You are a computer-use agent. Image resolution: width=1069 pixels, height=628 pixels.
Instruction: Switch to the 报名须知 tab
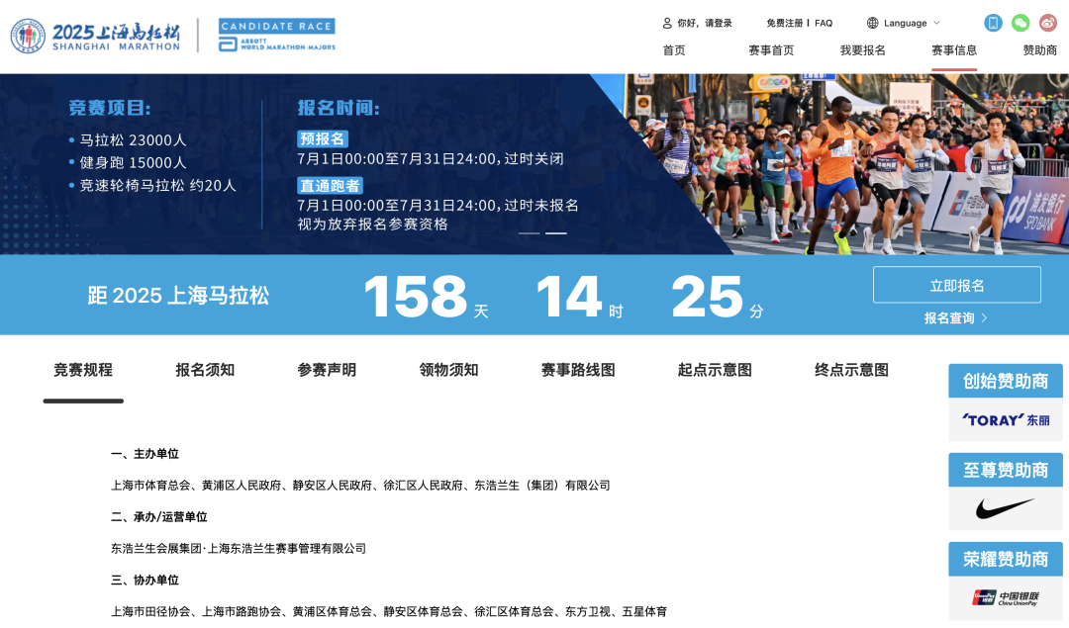205,370
